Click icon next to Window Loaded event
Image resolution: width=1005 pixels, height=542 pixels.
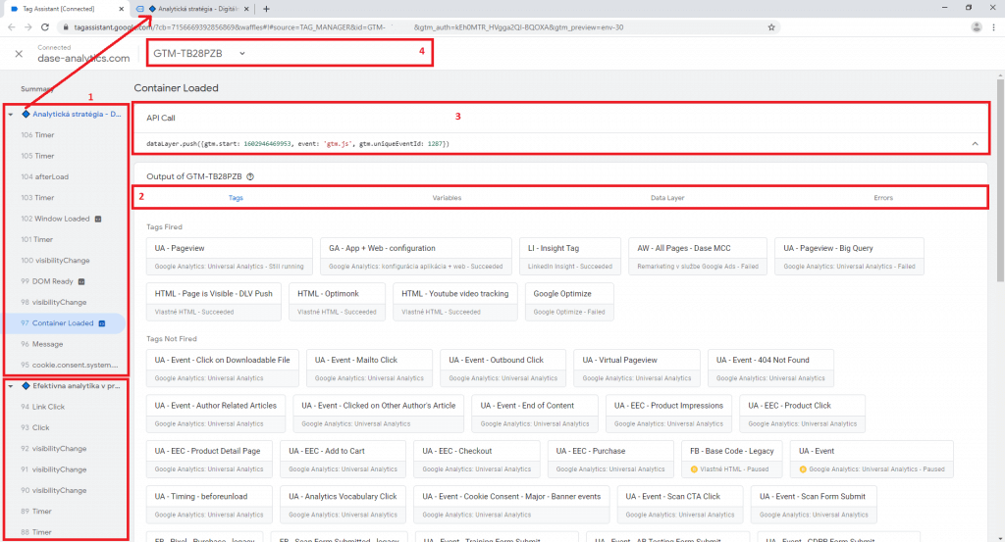98,219
